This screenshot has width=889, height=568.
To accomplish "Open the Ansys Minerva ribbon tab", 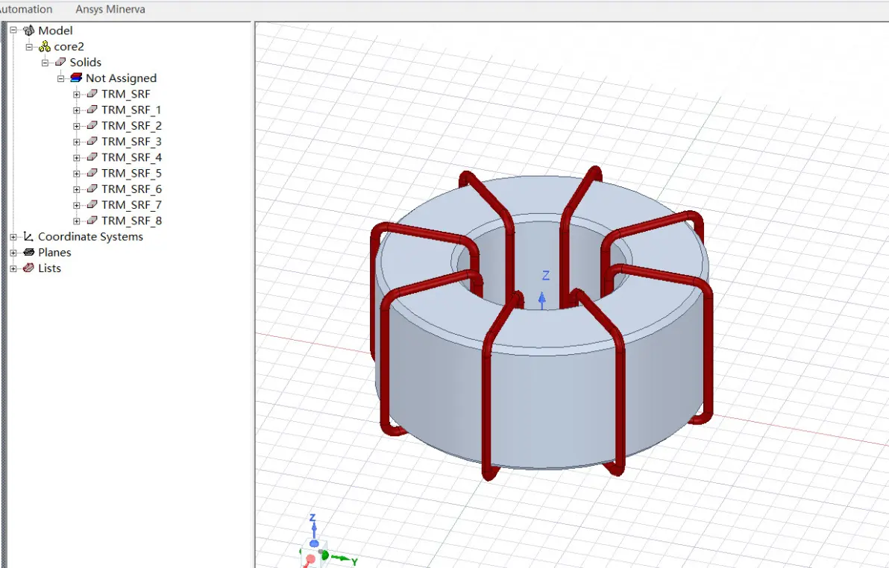I will 110,9.
